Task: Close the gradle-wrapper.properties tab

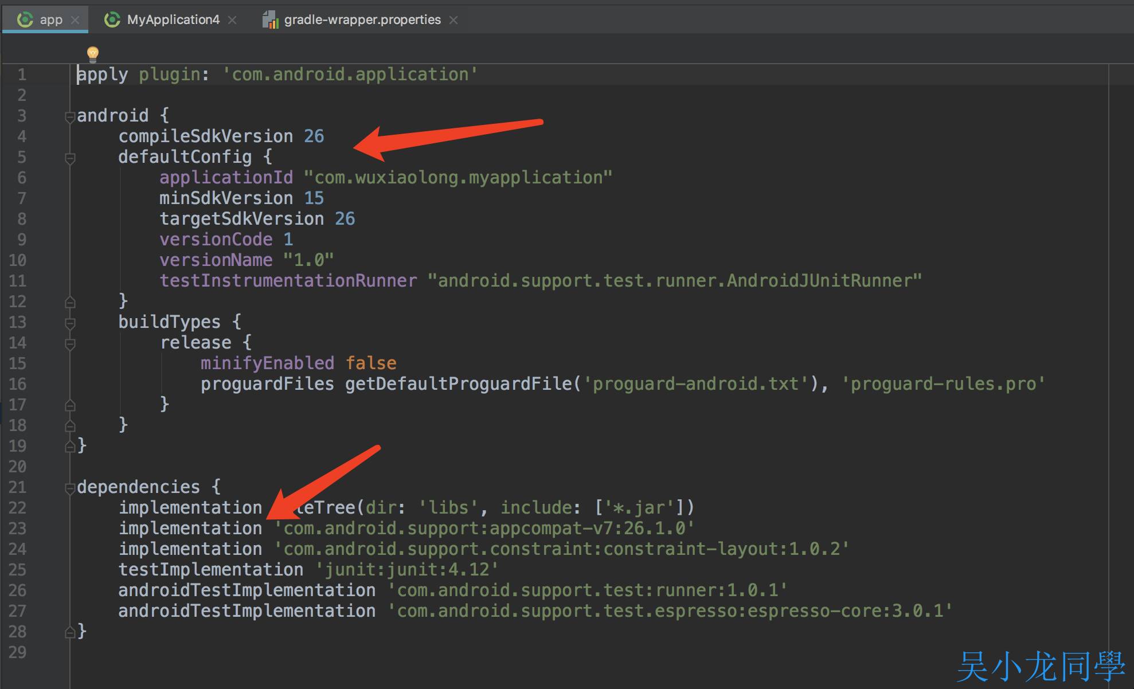Action: click(453, 20)
